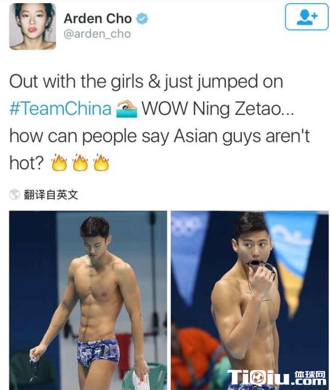
Task: Open Arden Cho's profile avatar
Action: coord(33,26)
